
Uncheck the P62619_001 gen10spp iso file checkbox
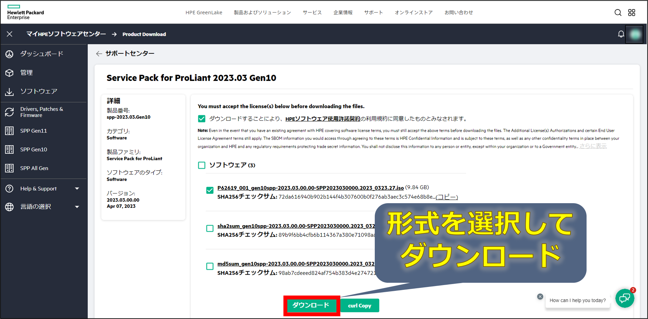210,190
